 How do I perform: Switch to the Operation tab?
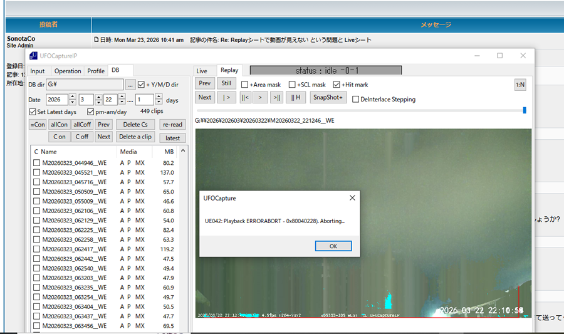coord(68,71)
